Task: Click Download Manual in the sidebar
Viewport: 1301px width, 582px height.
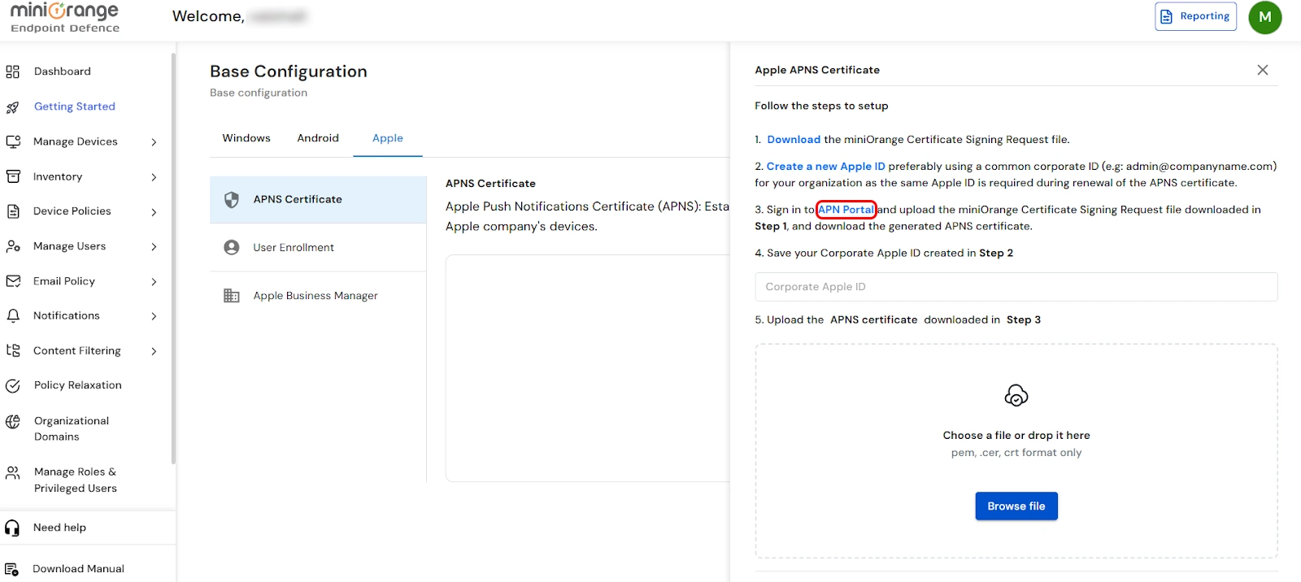Action: coord(78,569)
